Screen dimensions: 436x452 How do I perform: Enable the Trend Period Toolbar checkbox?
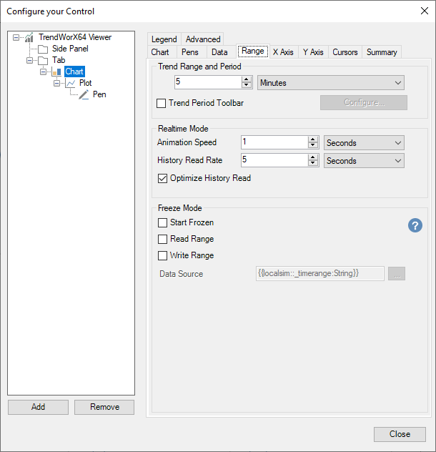click(x=162, y=104)
